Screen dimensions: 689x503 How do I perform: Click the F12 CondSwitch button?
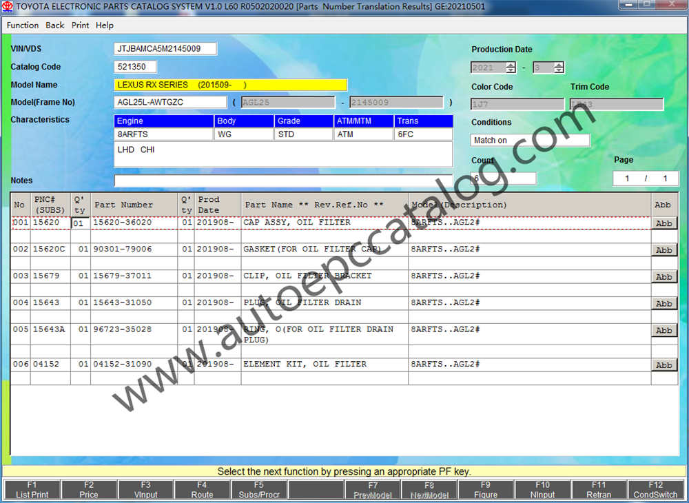point(656,489)
